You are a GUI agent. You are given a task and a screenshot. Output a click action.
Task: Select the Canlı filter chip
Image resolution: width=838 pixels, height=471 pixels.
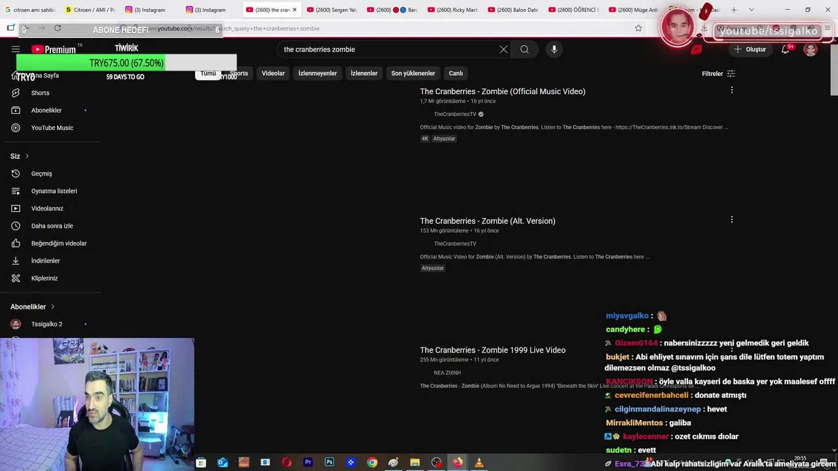(456, 73)
